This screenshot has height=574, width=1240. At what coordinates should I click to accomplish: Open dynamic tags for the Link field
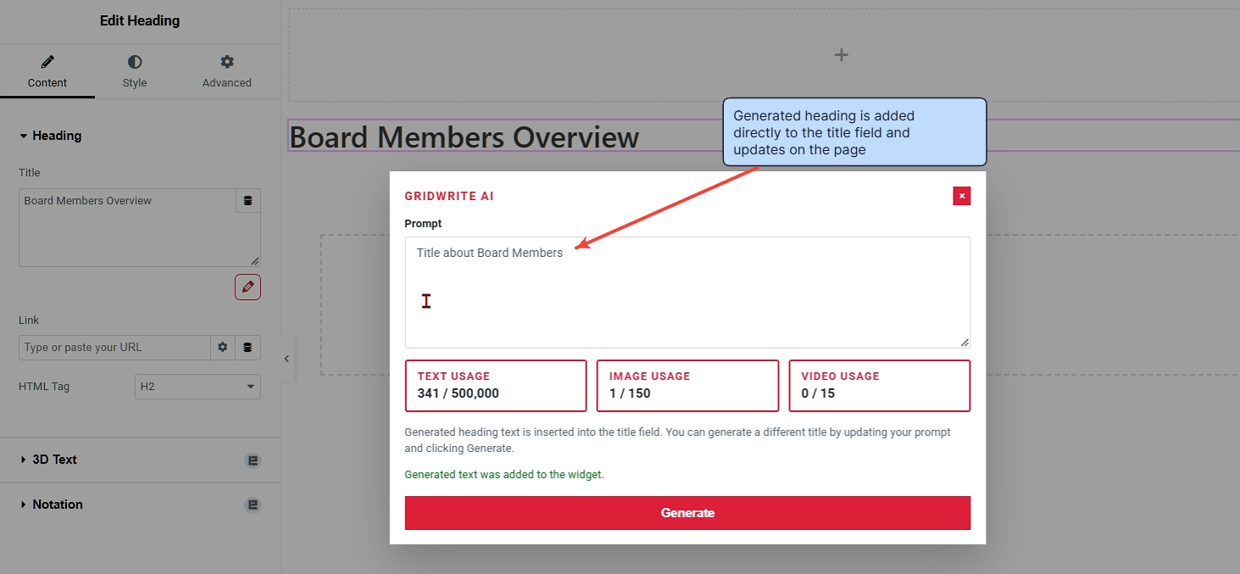tap(247, 347)
